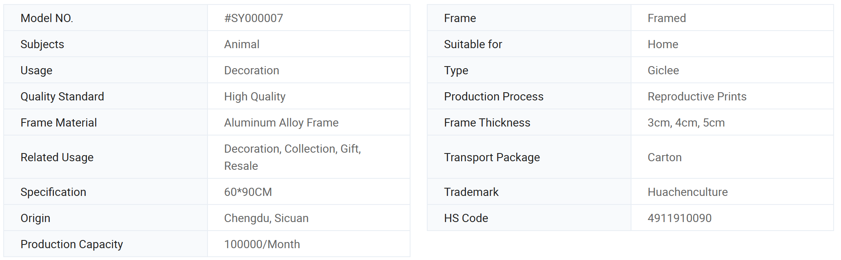Viewport: 841px width, 260px height.
Task: Click the 100000/Month production capacity value
Action: click(x=262, y=244)
